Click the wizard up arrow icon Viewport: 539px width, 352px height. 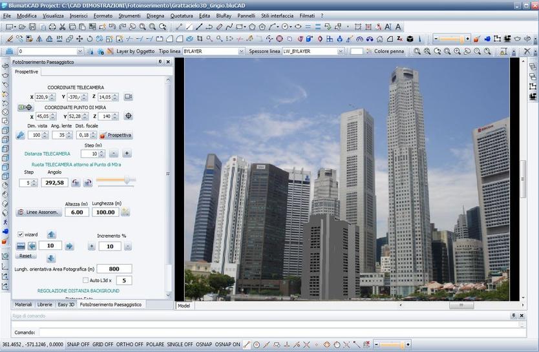tap(51, 234)
